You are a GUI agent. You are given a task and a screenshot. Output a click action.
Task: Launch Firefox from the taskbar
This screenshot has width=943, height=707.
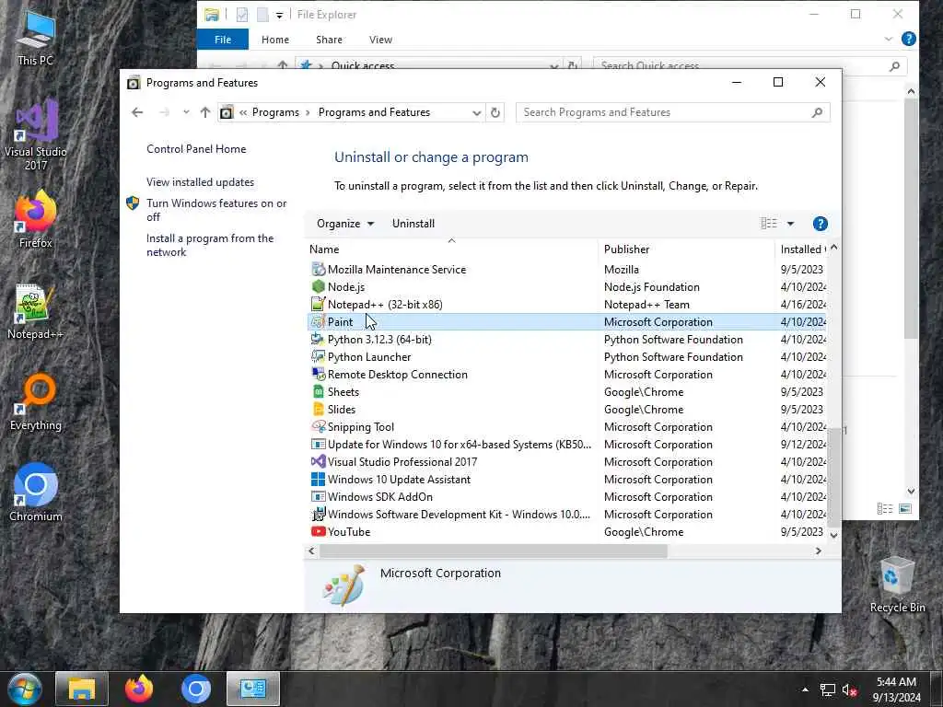click(x=138, y=690)
